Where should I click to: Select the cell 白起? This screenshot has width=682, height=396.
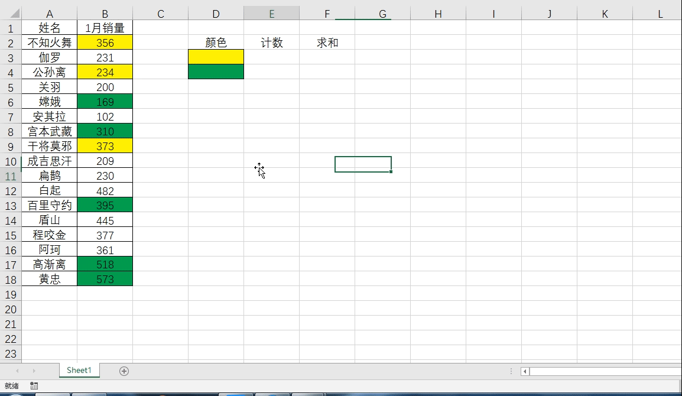tap(49, 190)
